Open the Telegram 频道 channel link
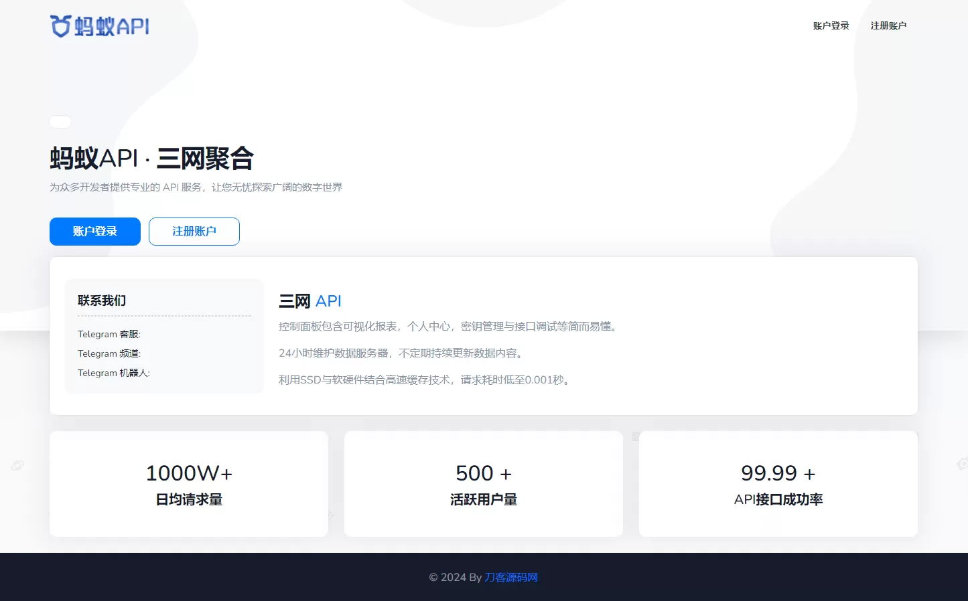968x601 pixels. pyautogui.click(x=109, y=353)
